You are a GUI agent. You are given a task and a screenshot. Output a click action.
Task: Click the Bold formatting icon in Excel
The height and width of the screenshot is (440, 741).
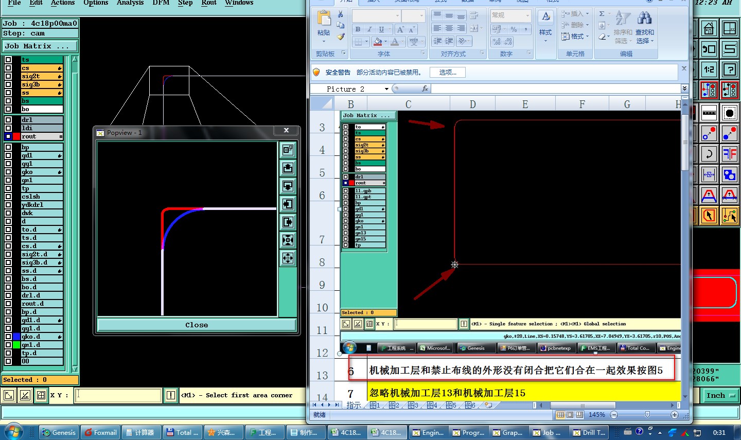(358, 29)
